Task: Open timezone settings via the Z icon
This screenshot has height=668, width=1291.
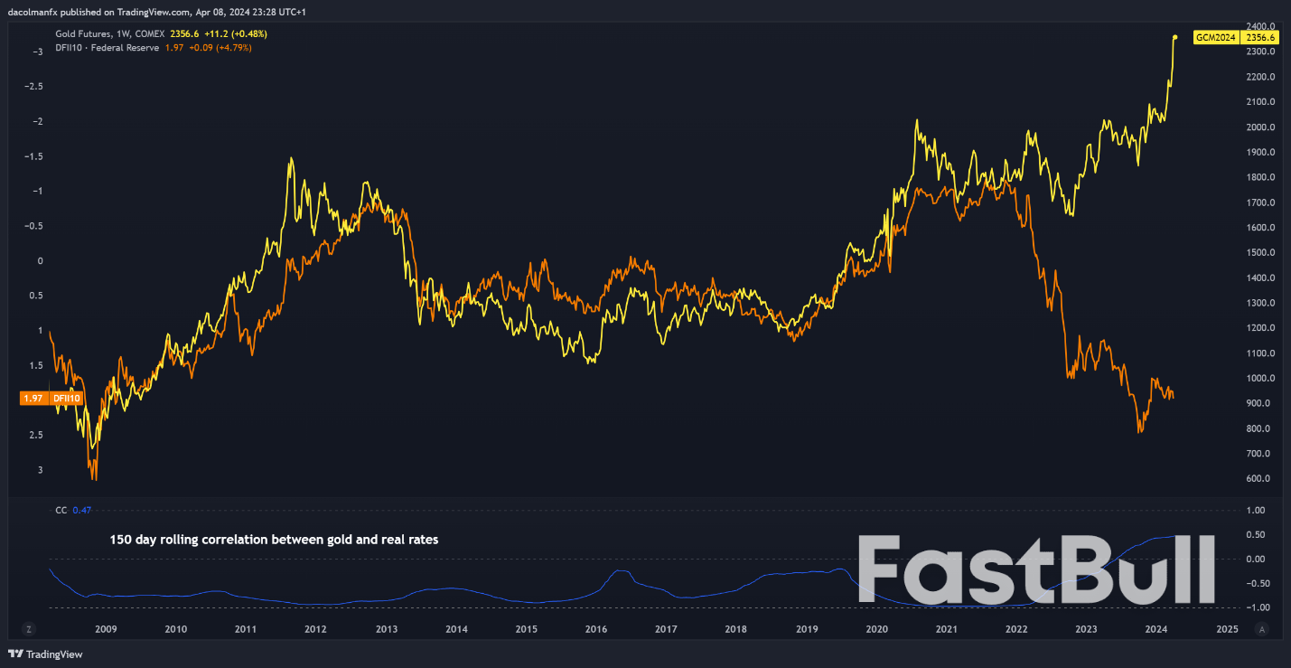Action: 29,627
